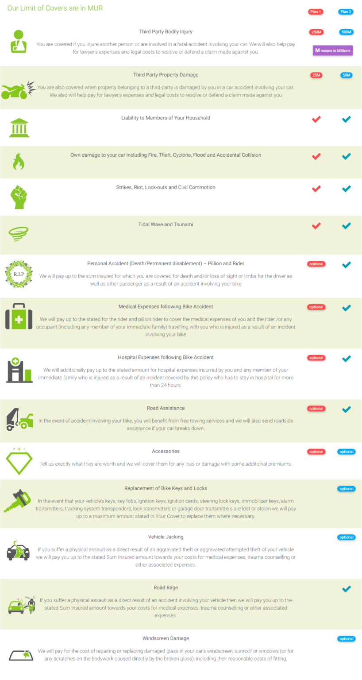362x680 pixels.
Task: Click the purple M means in Millions label
Action: click(333, 50)
